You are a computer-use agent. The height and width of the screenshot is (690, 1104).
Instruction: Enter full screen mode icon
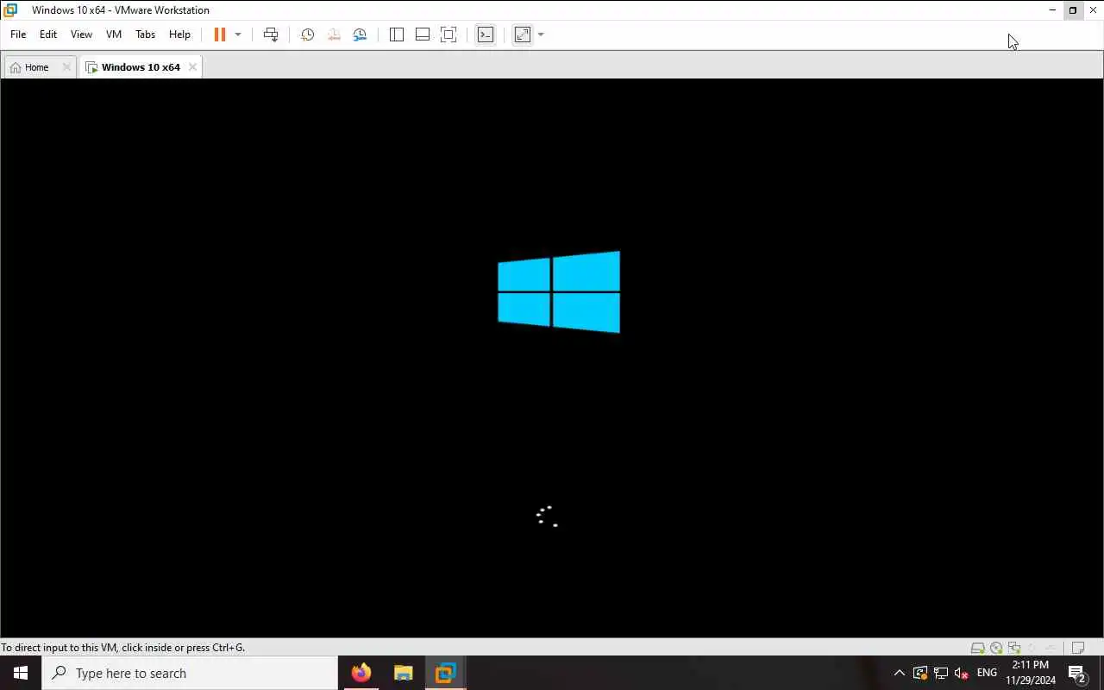pyautogui.click(x=448, y=34)
